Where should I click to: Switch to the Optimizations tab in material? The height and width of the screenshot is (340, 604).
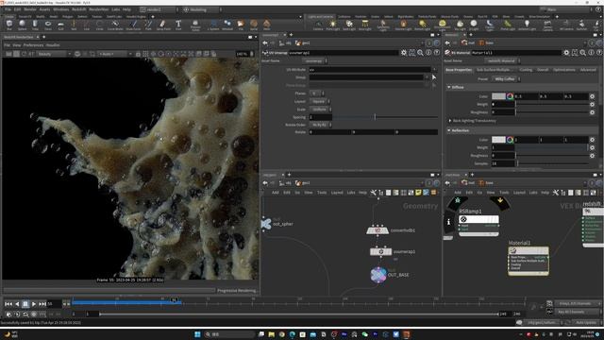(x=564, y=70)
